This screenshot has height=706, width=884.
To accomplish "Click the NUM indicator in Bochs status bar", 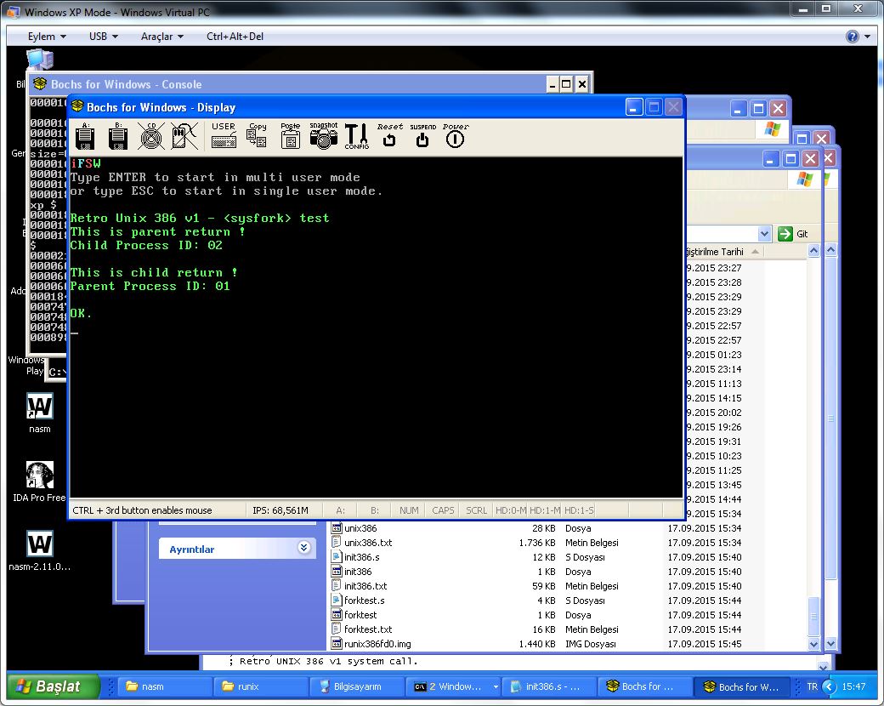I will point(409,510).
